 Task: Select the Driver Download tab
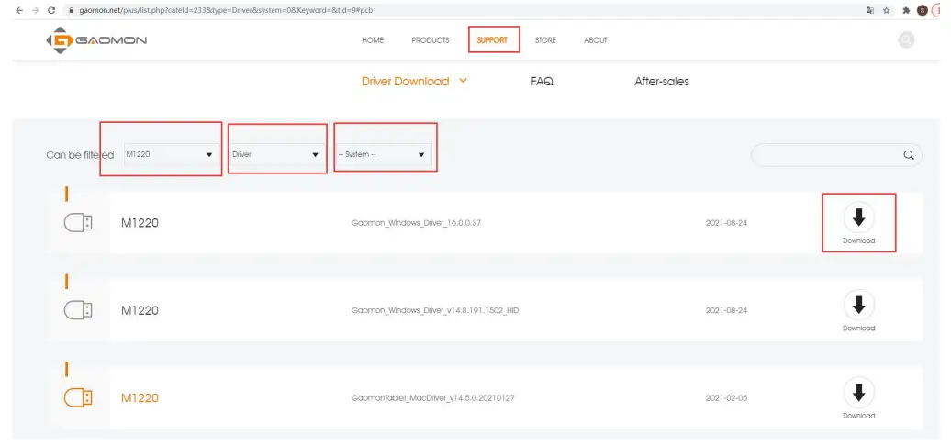pos(405,81)
